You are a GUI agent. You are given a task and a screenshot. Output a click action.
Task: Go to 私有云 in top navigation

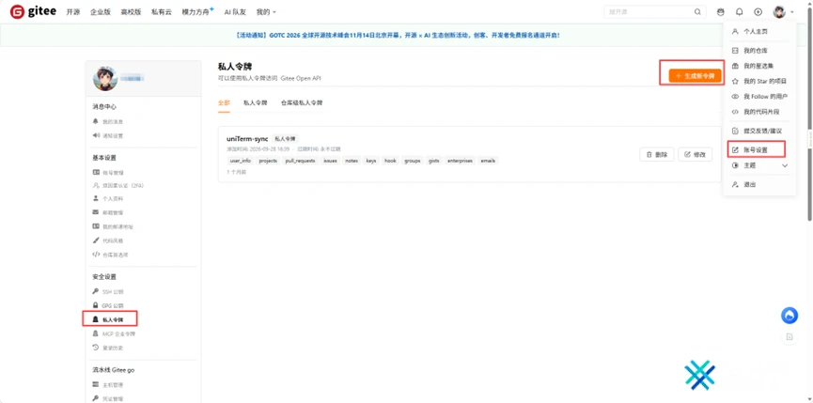[x=162, y=12]
